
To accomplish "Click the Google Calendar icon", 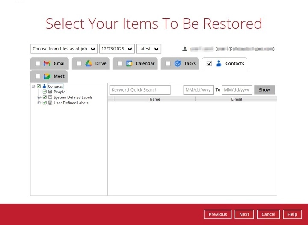I will [x=130, y=64].
